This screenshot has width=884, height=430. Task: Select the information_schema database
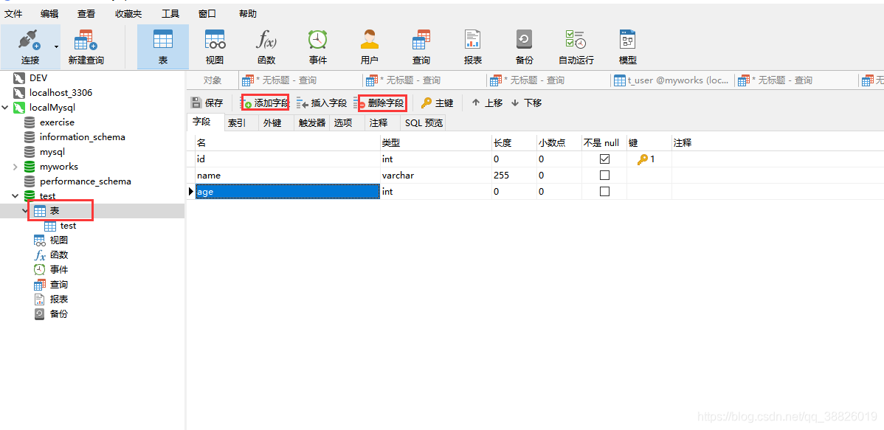pyautogui.click(x=83, y=137)
